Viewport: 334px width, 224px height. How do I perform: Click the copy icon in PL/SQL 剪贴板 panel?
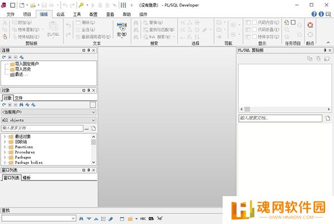(310, 59)
